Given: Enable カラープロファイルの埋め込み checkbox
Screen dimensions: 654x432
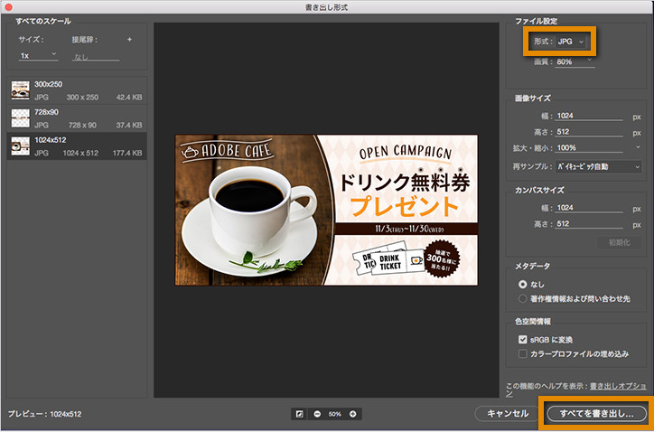Looking at the screenshot, I should tap(523, 354).
